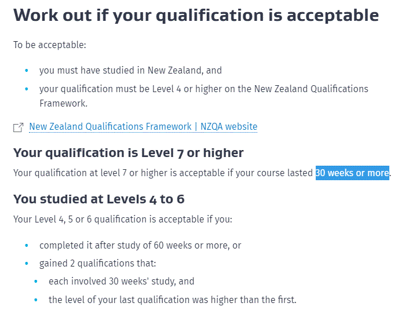Click the bullet dot before 'gained 2 qualifications'
398x310 pixels.
(x=27, y=264)
